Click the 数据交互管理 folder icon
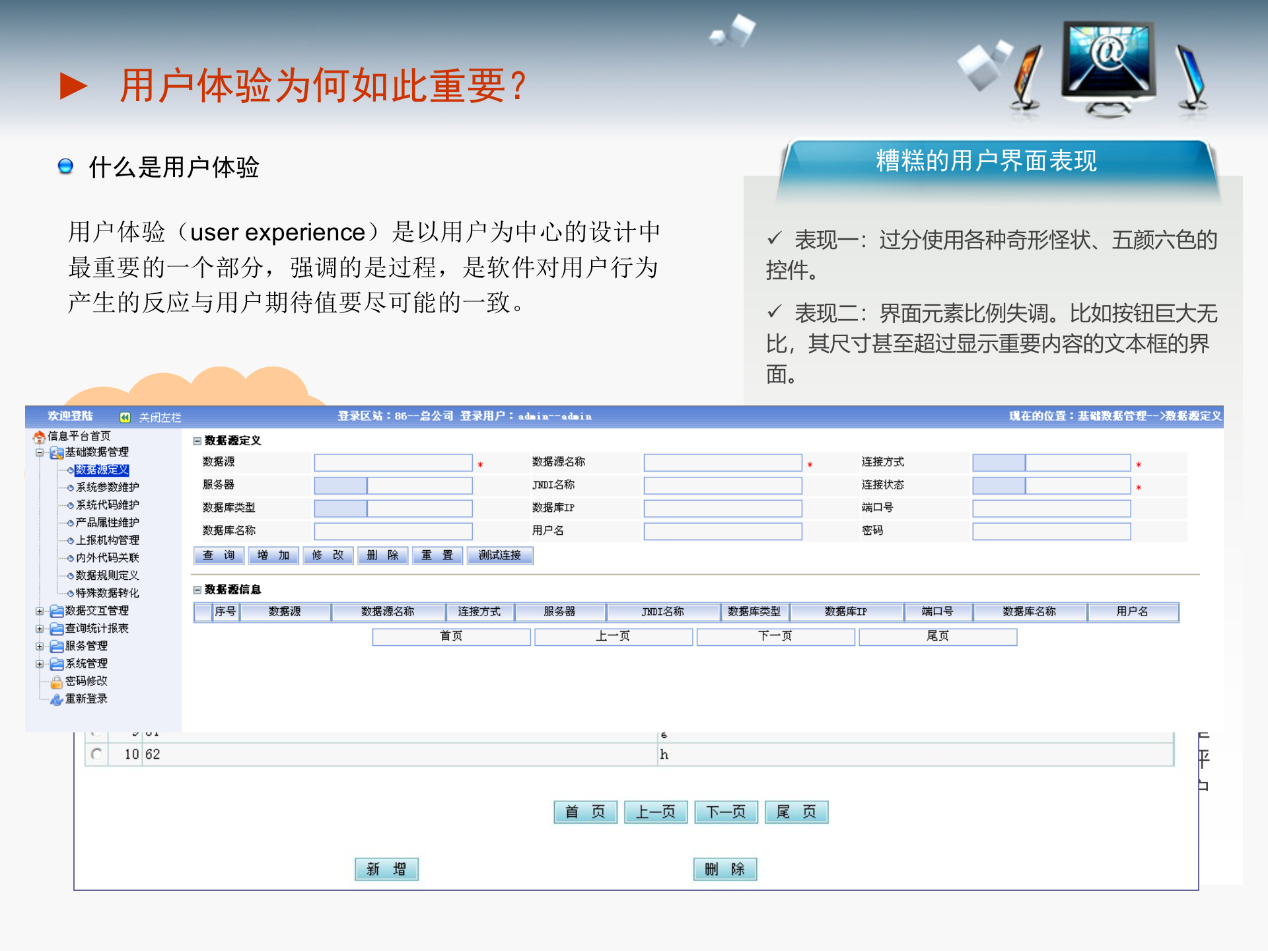 (57, 611)
